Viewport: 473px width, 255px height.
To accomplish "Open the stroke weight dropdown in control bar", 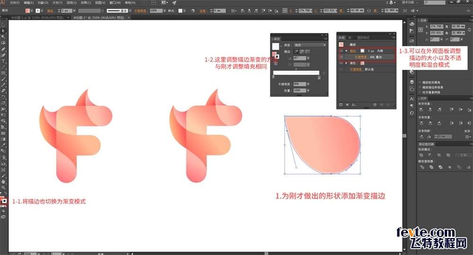I will click(x=75, y=10).
